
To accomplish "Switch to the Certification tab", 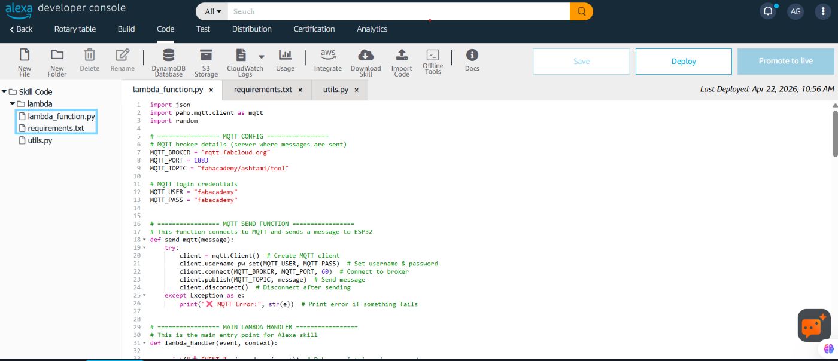I will (x=314, y=29).
